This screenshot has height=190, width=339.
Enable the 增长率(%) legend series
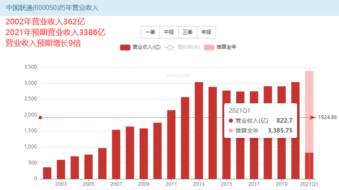click(182, 47)
